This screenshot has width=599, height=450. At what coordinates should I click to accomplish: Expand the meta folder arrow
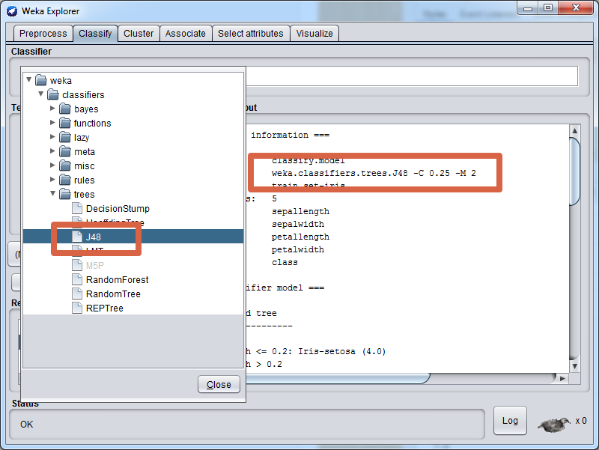[52, 151]
